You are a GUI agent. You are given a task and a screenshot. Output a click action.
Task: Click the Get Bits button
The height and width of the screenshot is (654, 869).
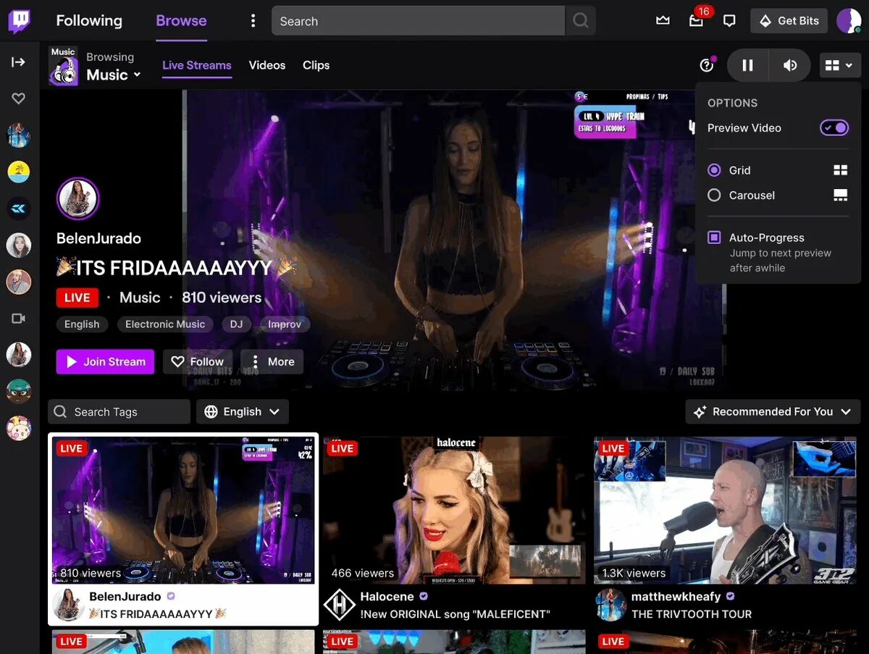coord(789,21)
